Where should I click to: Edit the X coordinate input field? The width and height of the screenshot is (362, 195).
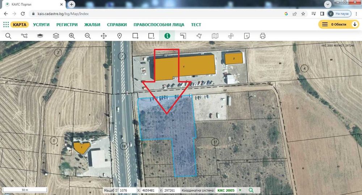pos(149,190)
